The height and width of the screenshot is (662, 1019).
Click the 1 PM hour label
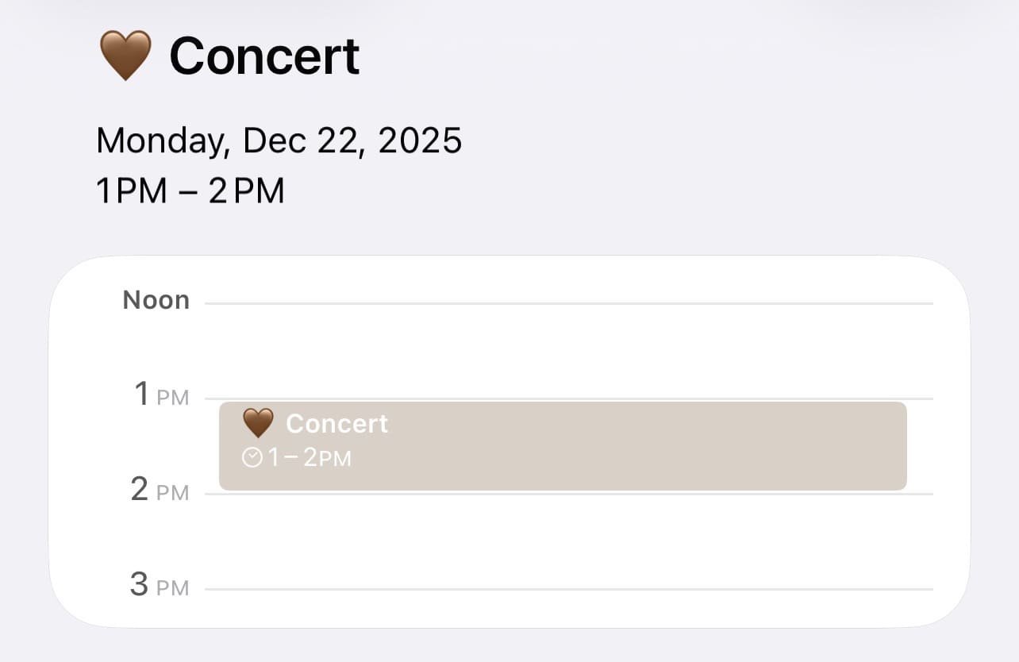161,395
